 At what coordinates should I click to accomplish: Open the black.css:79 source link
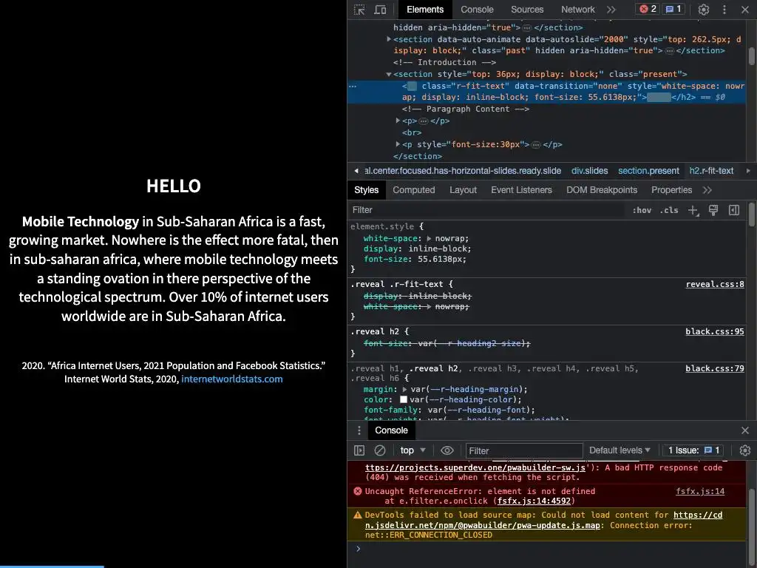pos(715,368)
